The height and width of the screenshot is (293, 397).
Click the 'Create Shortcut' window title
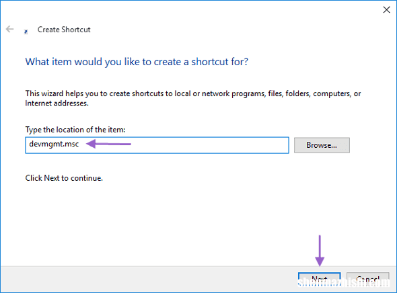point(64,30)
